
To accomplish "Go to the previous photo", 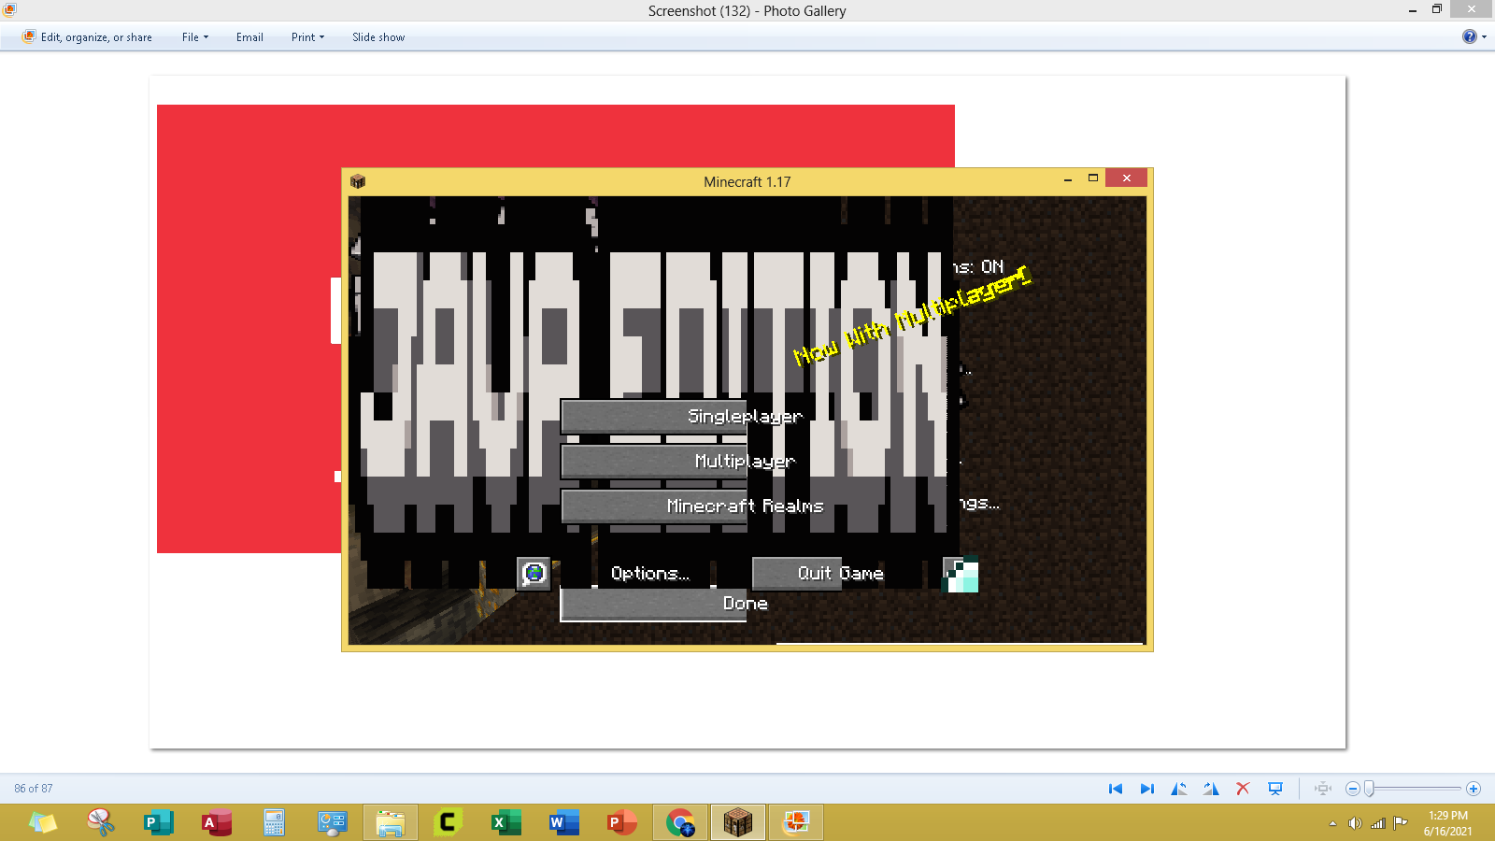I will click(x=1115, y=789).
